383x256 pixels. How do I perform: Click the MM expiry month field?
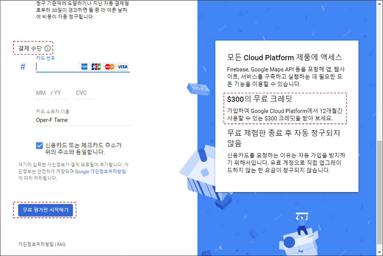(42, 93)
